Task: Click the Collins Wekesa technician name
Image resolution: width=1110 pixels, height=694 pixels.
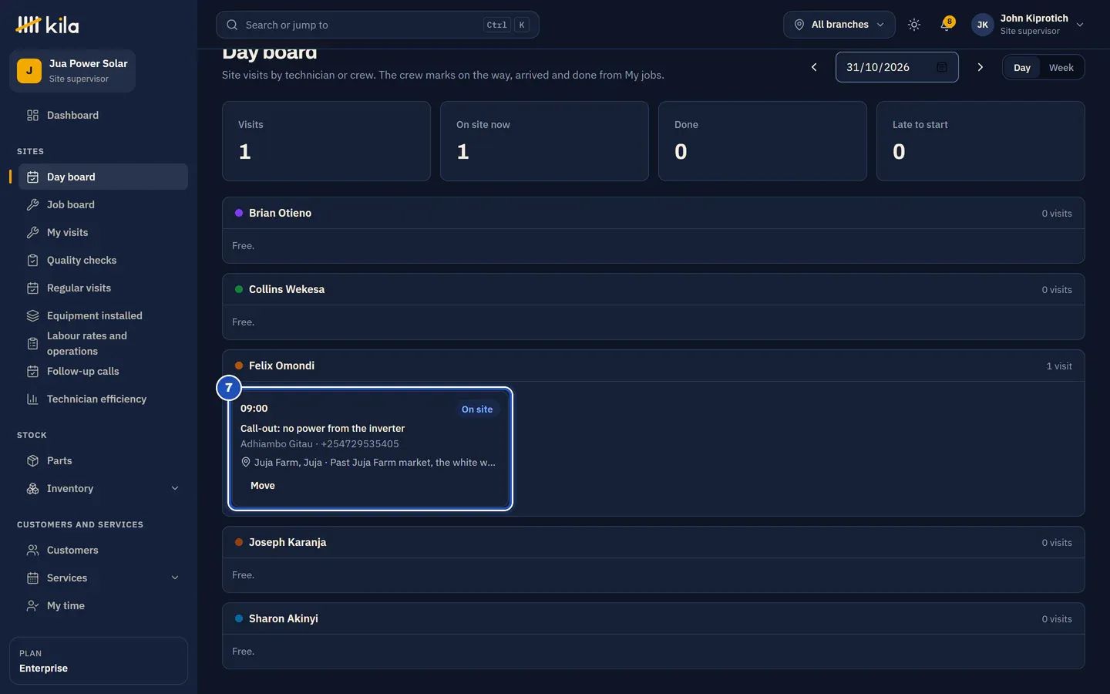Action: pyautogui.click(x=287, y=290)
